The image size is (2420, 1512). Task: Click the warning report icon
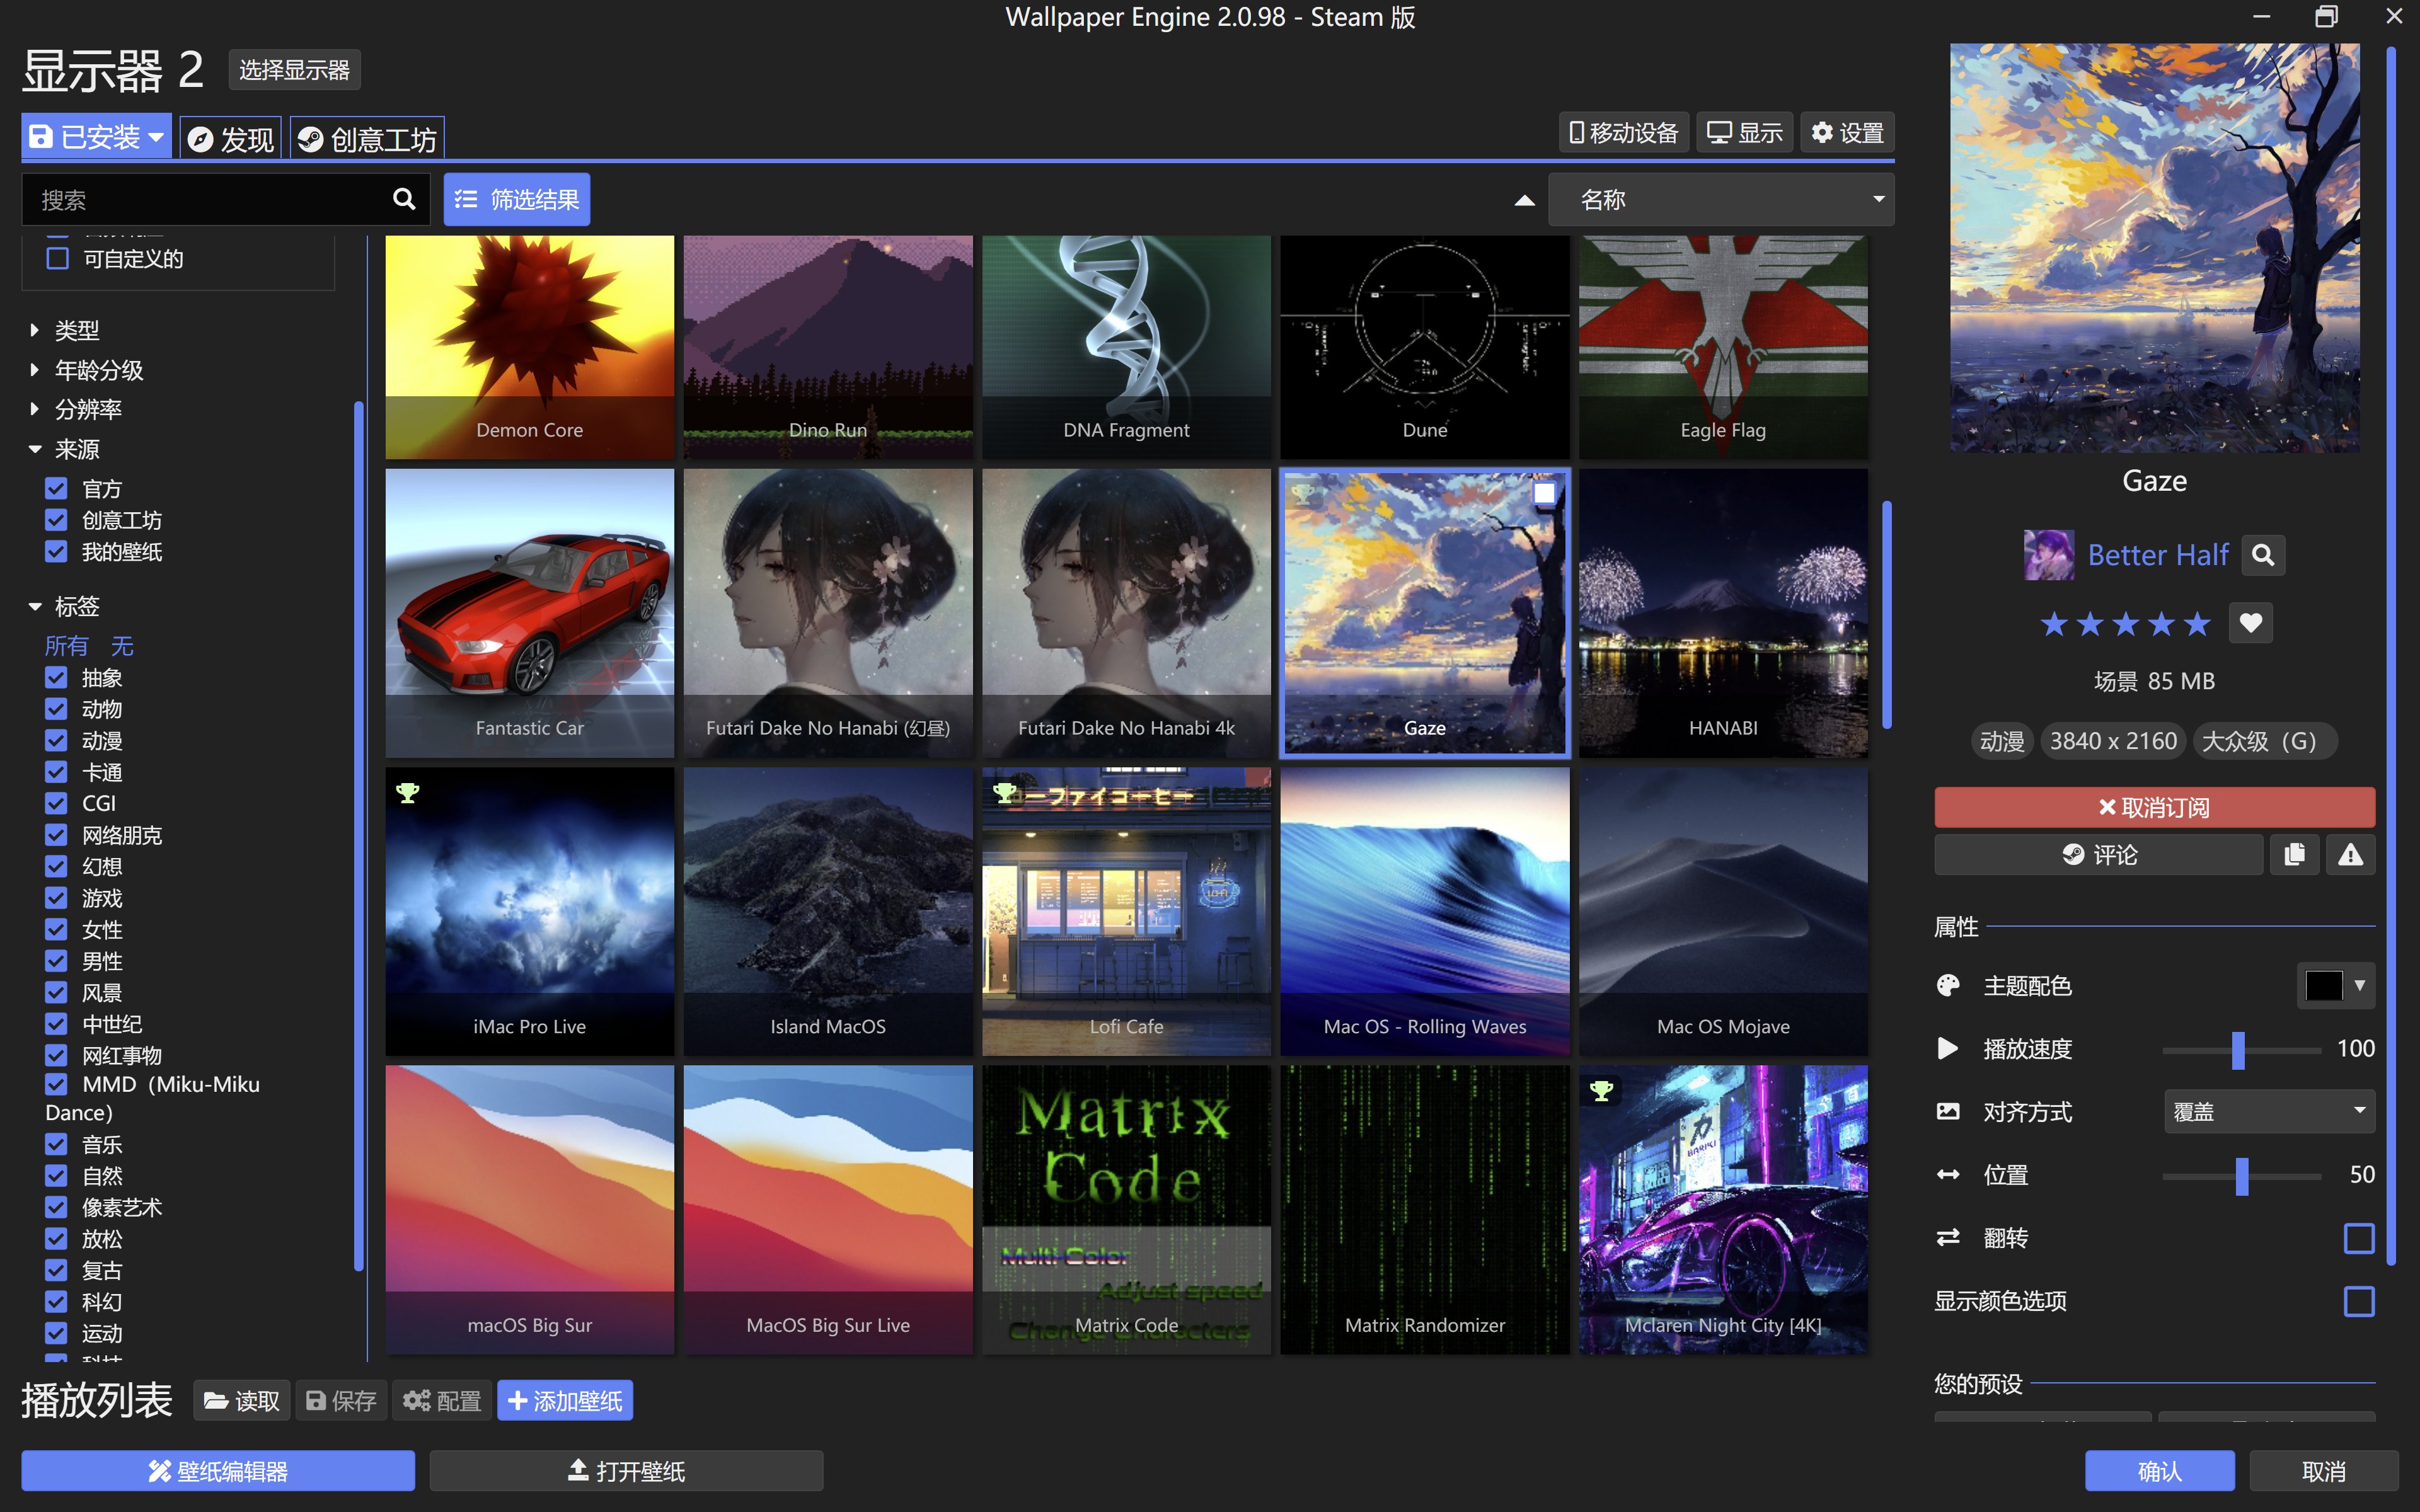click(x=2350, y=854)
